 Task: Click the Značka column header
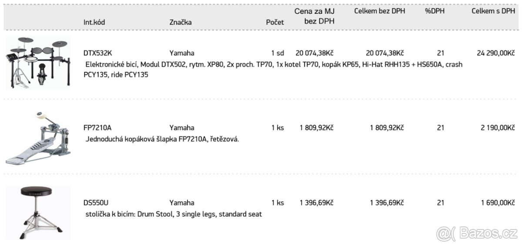181,22
